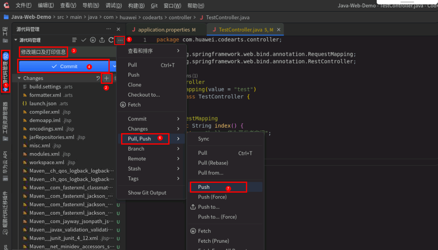The image size is (438, 250).
Task: Open the Git menu in the menu bar
Action: point(154,5)
